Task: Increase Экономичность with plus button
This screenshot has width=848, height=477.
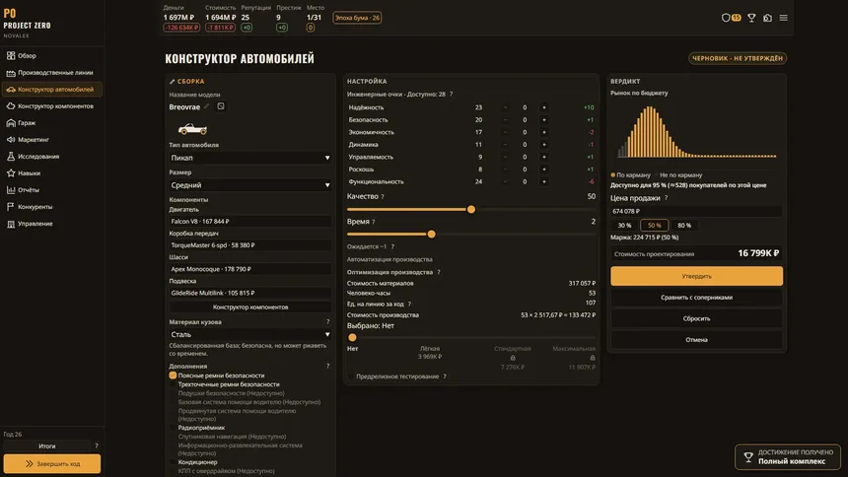Action: (x=544, y=132)
